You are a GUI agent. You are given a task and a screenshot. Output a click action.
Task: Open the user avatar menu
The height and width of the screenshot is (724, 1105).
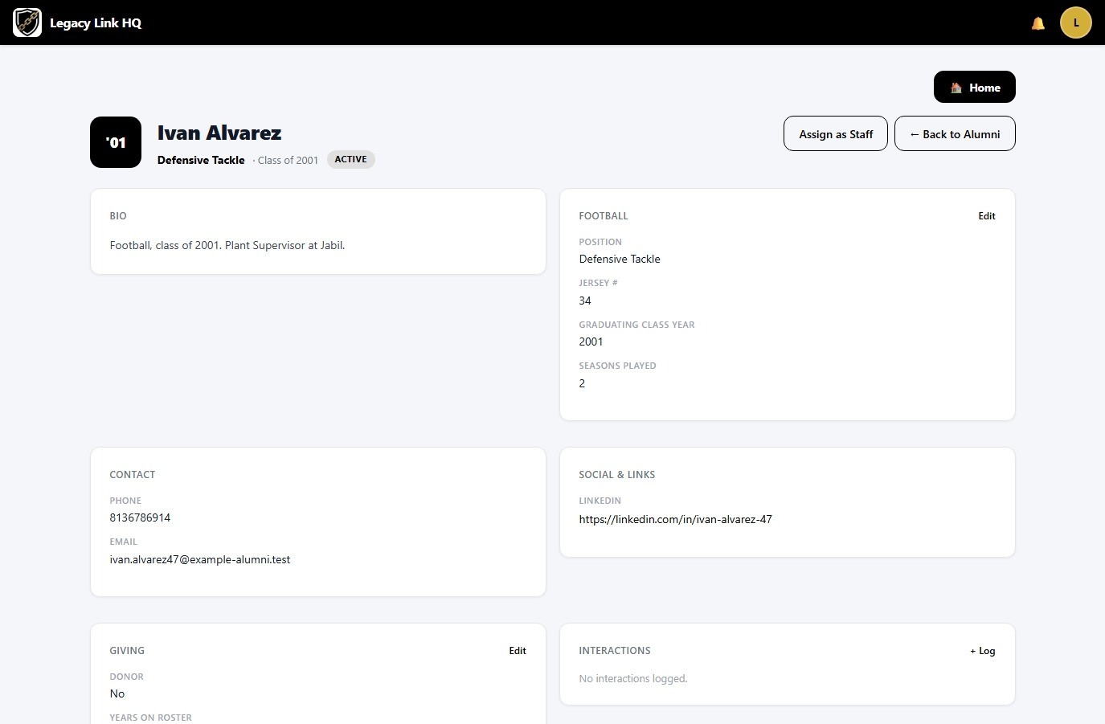(x=1076, y=22)
